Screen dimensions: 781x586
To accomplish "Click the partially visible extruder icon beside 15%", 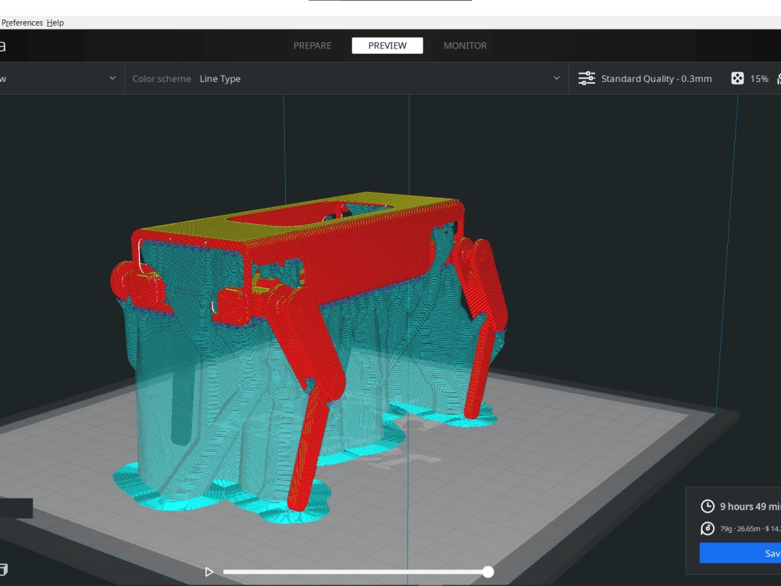I will [x=778, y=78].
